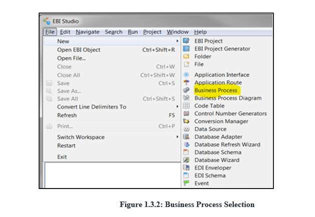Click the Print printer icon

pos(49,126)
